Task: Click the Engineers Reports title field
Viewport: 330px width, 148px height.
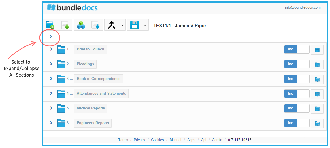Action: pyautogui.click(x=93, y=123)
